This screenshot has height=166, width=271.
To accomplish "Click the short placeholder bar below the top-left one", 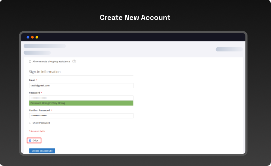I will 37,53.
